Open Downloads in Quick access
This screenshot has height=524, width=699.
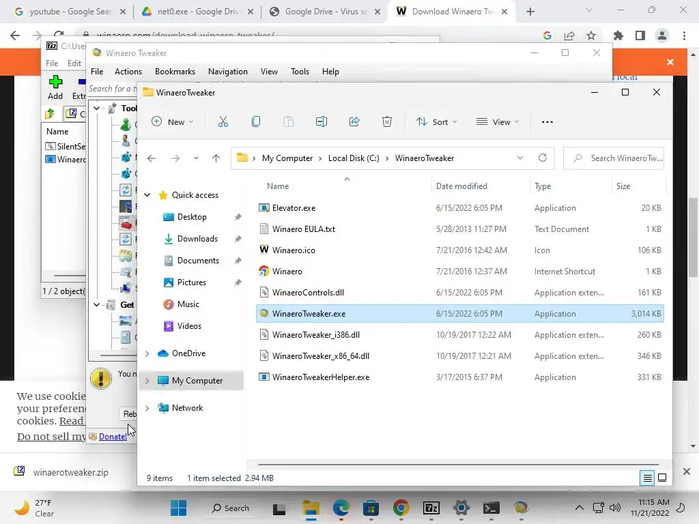pyautogui.click(x=197, y=239)
